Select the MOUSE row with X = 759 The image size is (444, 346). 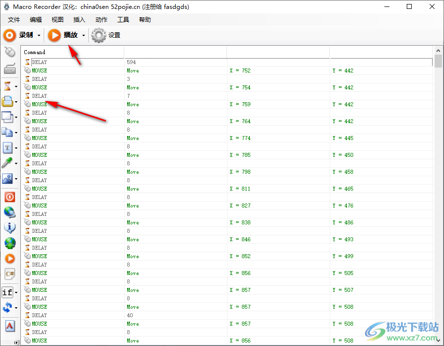coord(227,104)
